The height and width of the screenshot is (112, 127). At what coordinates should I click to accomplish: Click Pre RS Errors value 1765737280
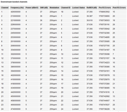click(104, 84)
